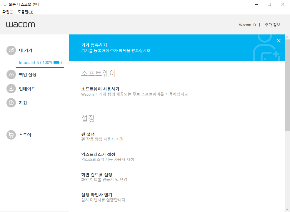Viewport: 290px width, 212px height.
Task: Open 펜 설정
Action: (x=88, y=134)
